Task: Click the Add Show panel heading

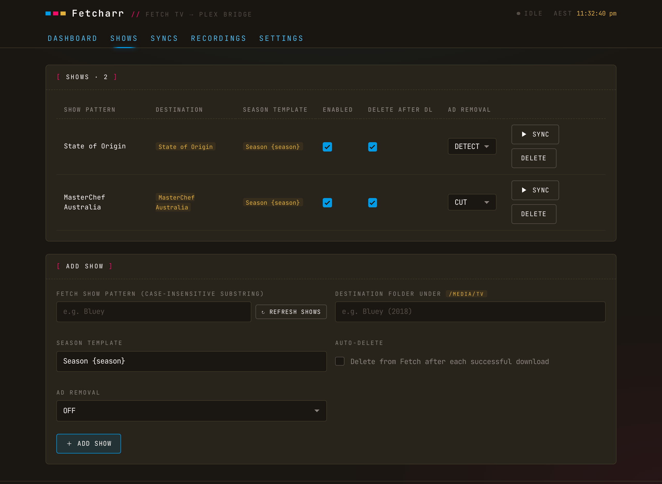Action: point(84,266)
